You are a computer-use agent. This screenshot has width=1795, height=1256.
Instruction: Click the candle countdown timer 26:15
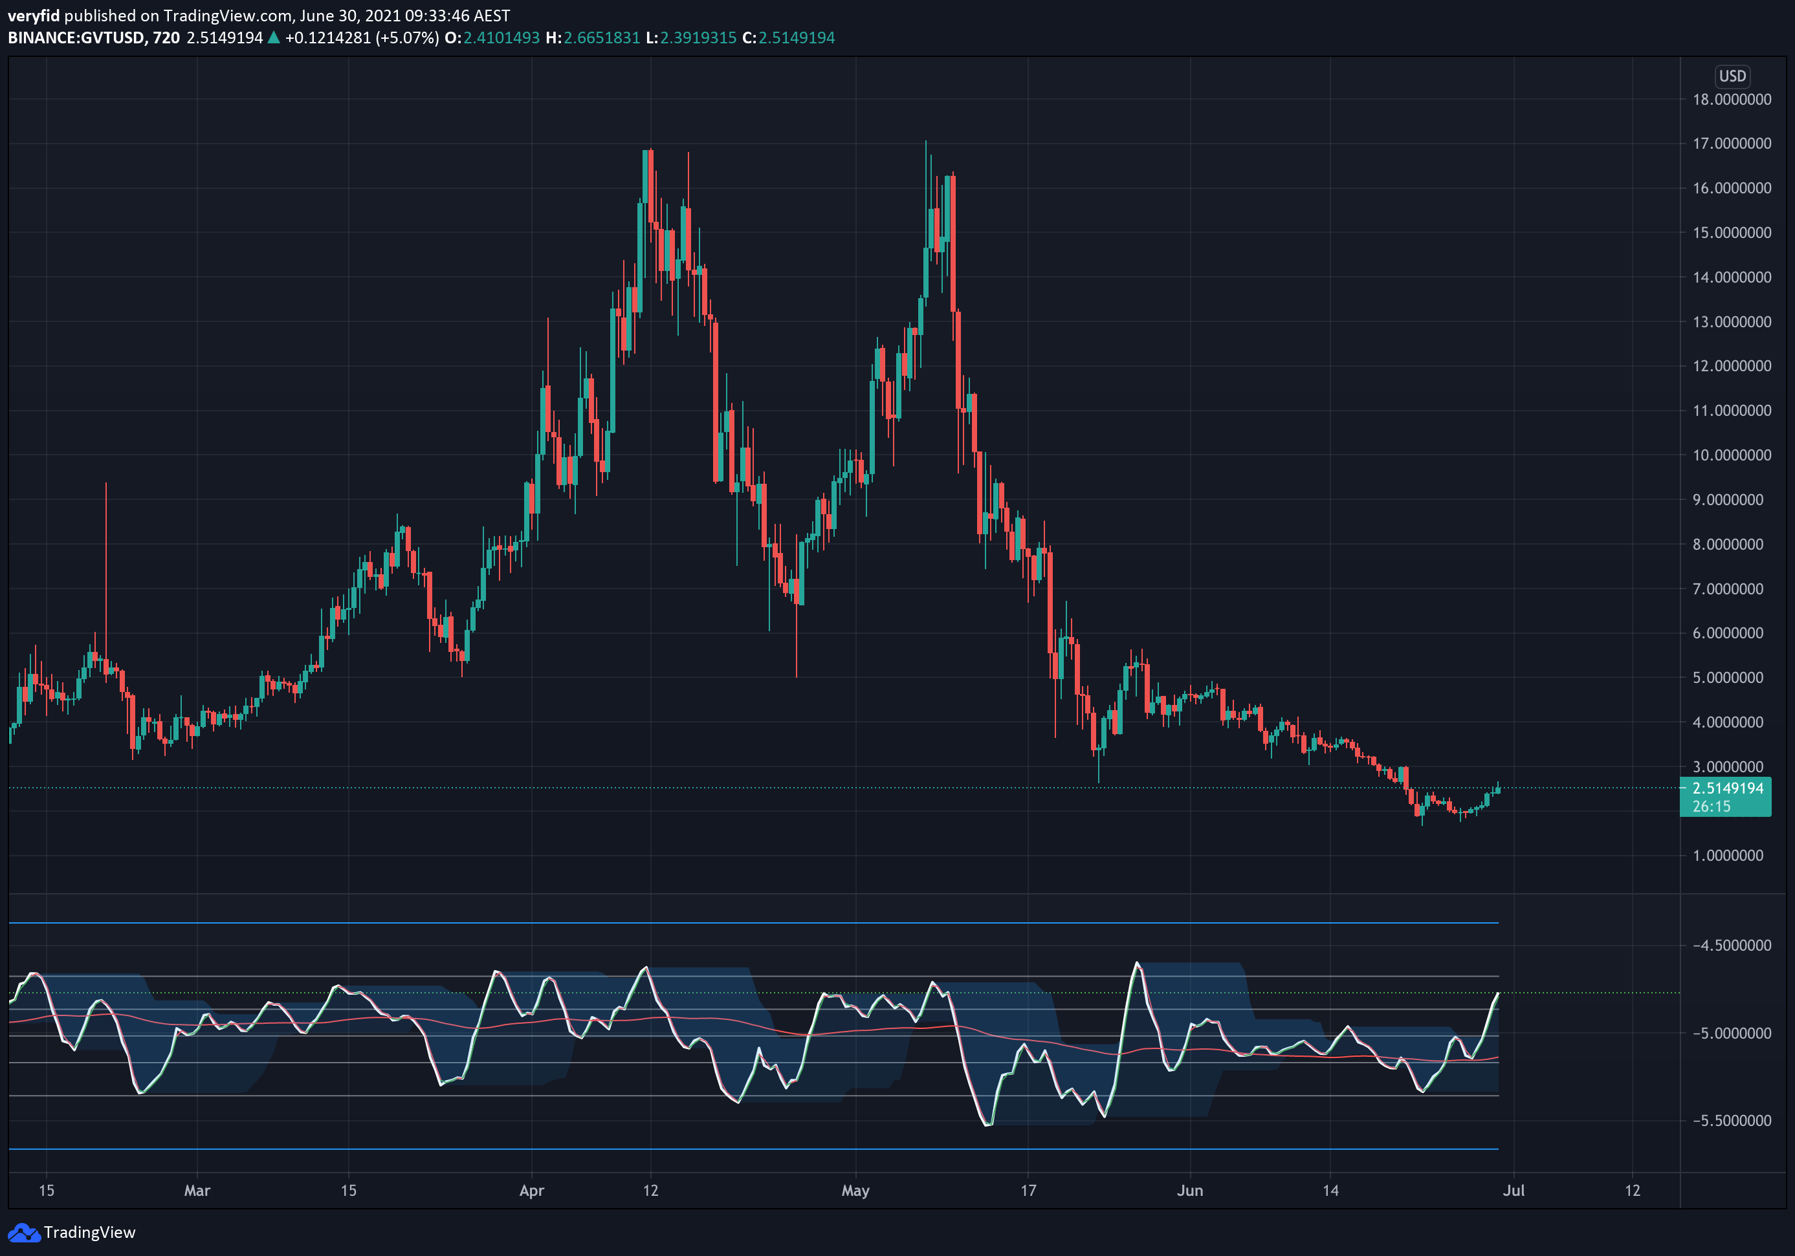[x=1712, y=807]
